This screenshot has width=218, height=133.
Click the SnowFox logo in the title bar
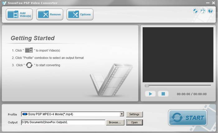click(x=4, y=3)
